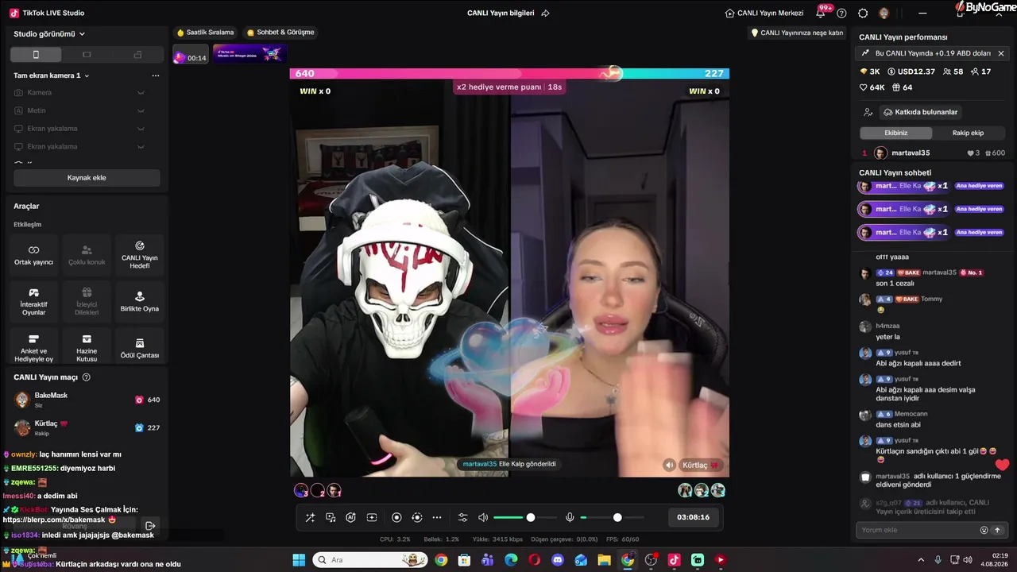The height and width of the screenshot is (572, 1017).
Task: Open Windows Start menu
Action: [x=299, y=560]
